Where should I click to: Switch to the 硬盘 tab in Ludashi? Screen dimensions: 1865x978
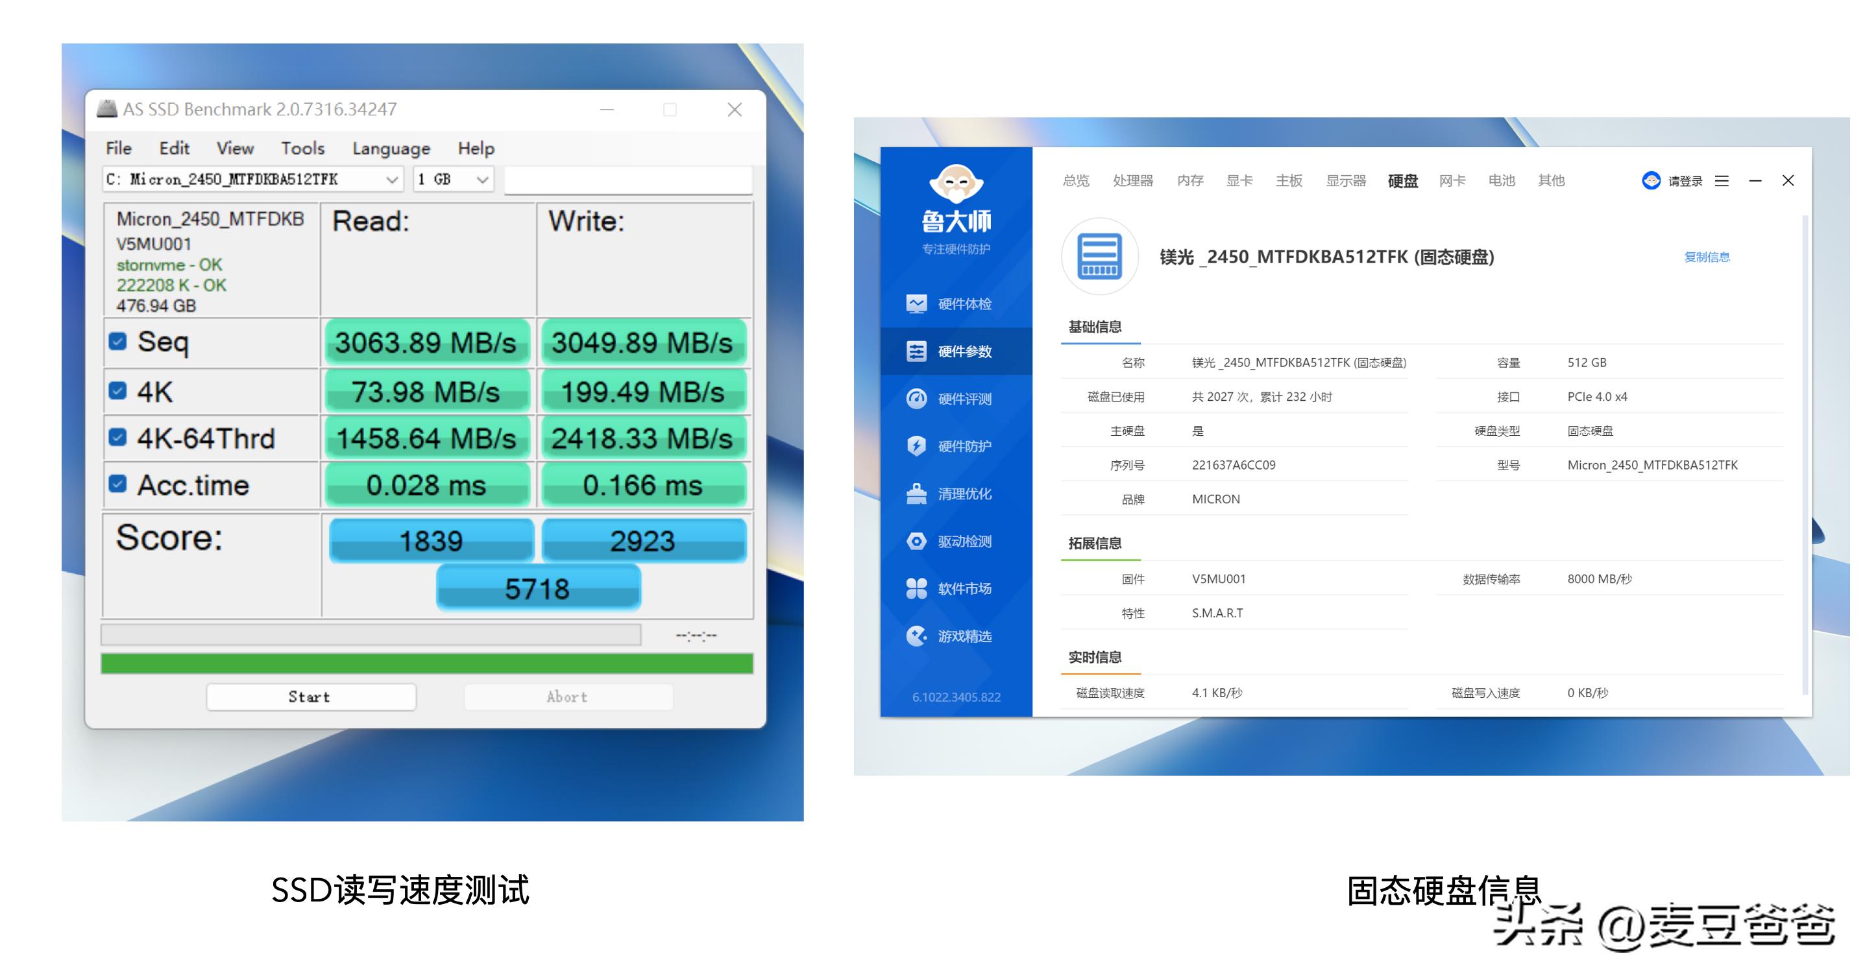click(x=1402, y=181)
